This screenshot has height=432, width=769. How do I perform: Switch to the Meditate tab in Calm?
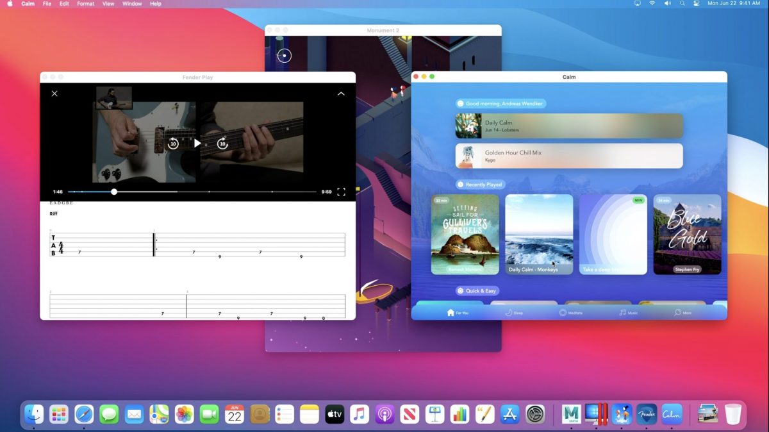tap(570, 313)
